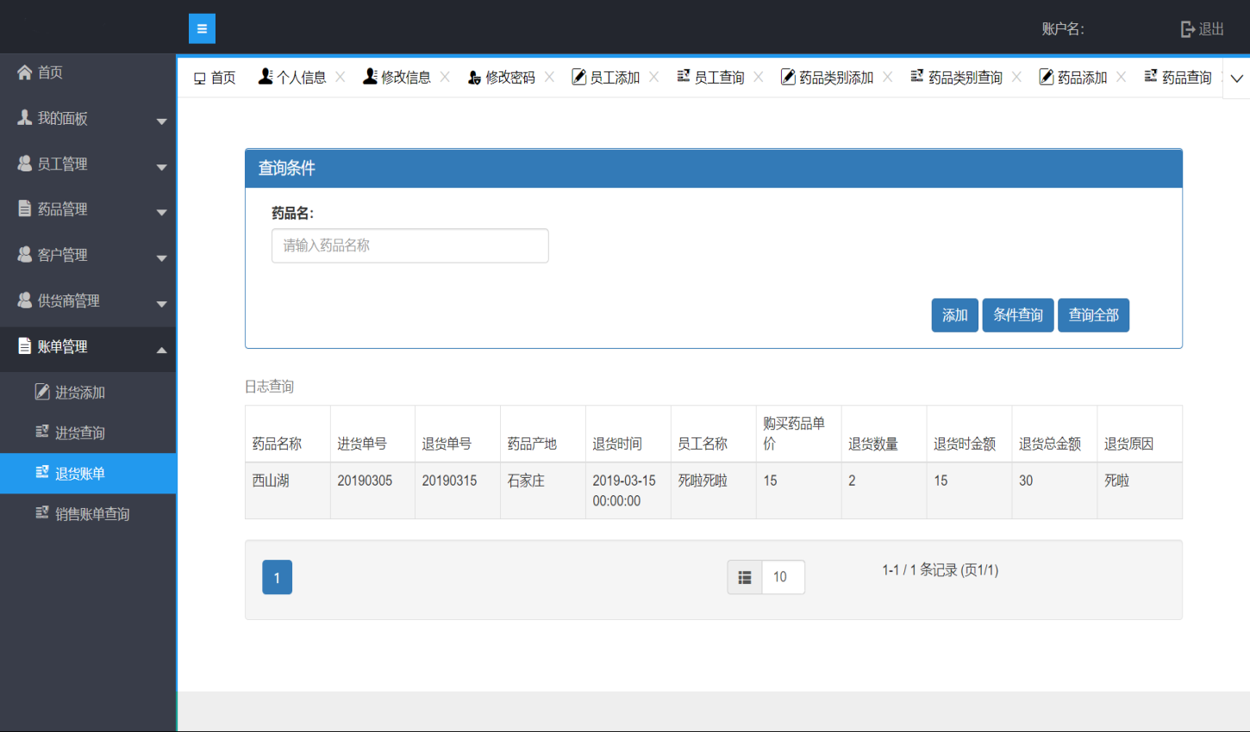
Task: Click the edit icon on the 药品添加 tab
Action: click(x=1047, y=77)
